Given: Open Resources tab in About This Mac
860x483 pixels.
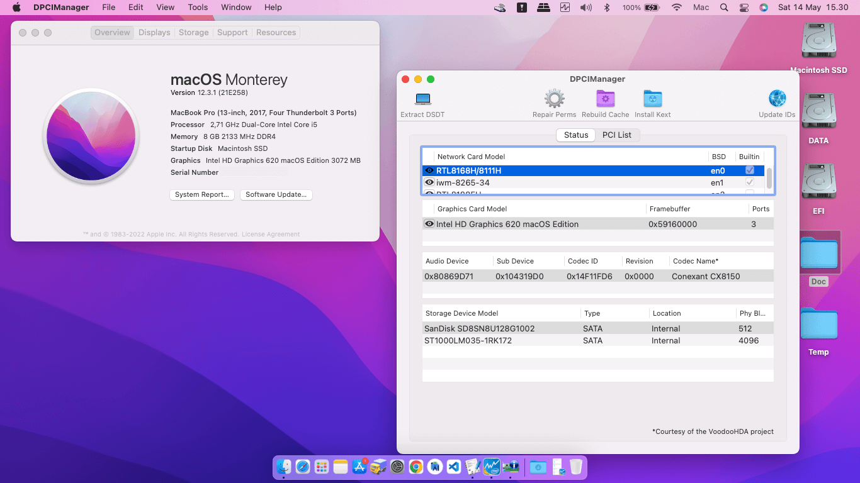Looking at the screenshot, I should point(276,33).
